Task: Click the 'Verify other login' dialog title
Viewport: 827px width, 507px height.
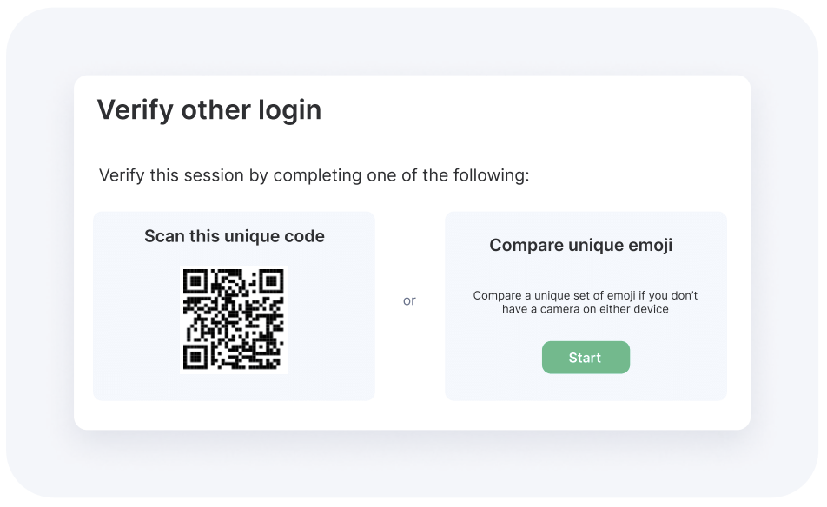Action: coord(208,110)
